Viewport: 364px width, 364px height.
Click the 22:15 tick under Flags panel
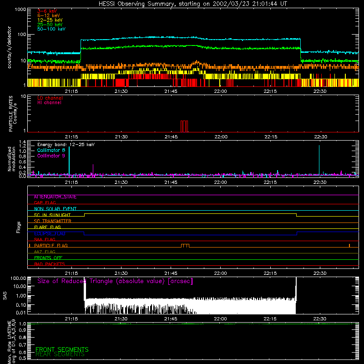pyautogui.click(x=270, y=273)
